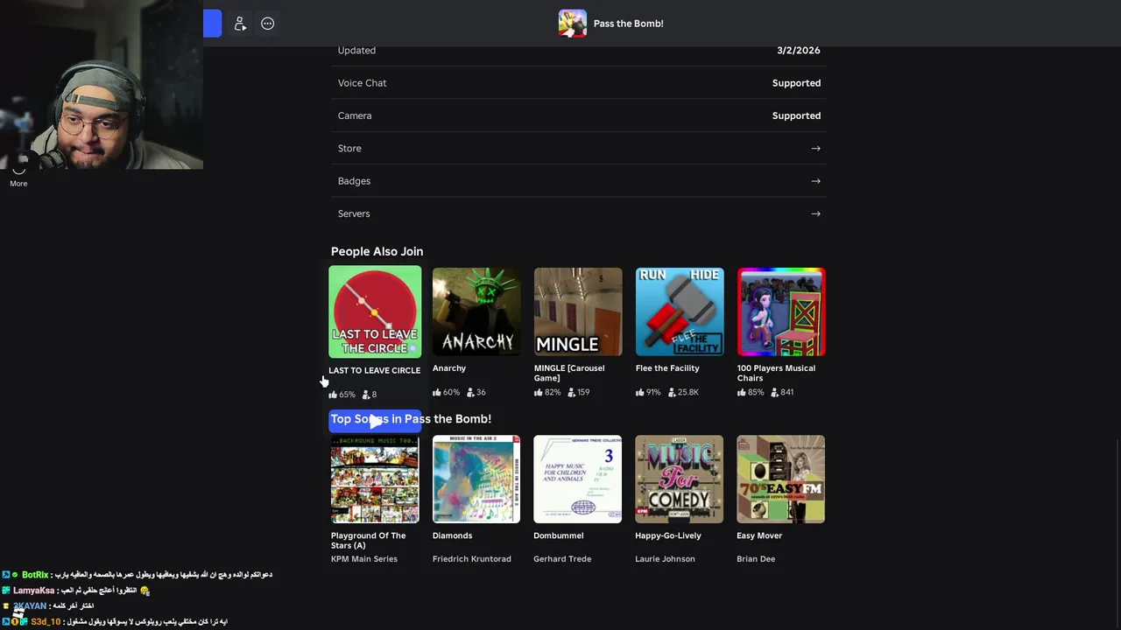The image size is (1121, 630).
Task: Click the Camera Supported value
Action: point(796,115)
